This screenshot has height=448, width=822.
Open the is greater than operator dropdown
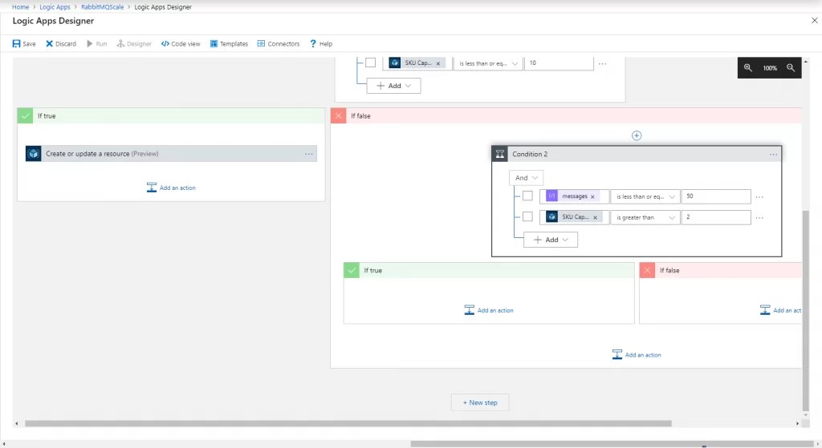click(645, 217)
